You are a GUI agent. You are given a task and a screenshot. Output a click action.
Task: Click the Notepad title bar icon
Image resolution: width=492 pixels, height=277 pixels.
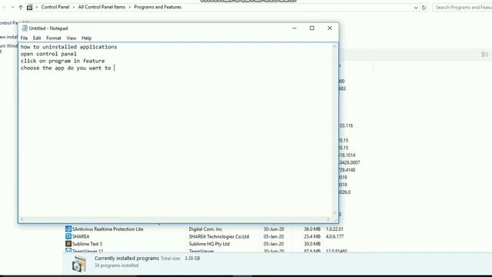pos(25,28)
